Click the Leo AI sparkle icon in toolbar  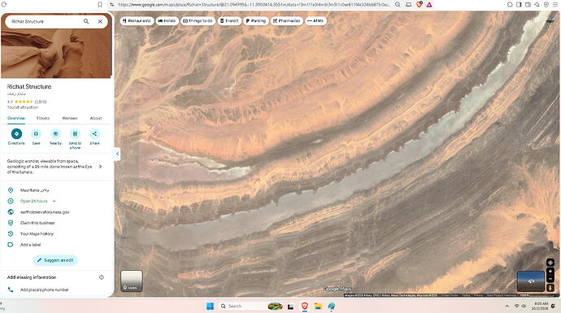coord(537,5)
